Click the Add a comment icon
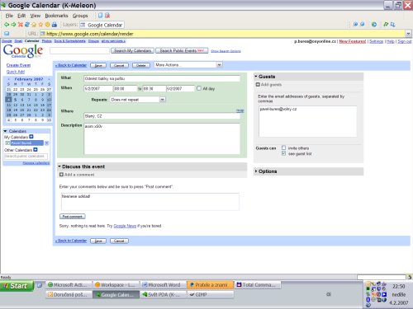This screenshot has width=413, height=309. (x=61, y=175)
